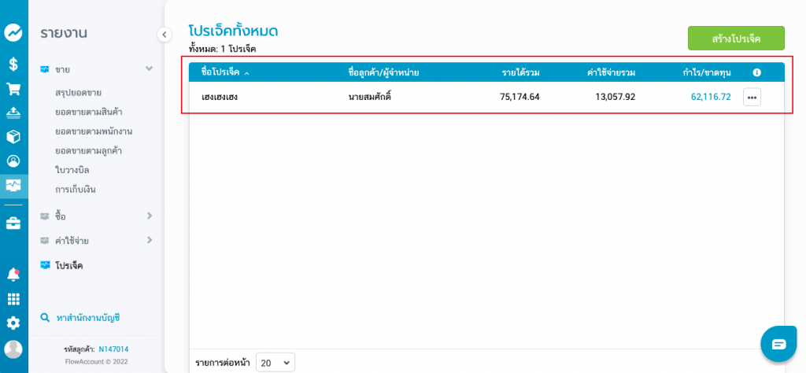This screenshot has width=806, height=373.
Task: Open the shopping cart purchases icon
Action: click(13, 88)
